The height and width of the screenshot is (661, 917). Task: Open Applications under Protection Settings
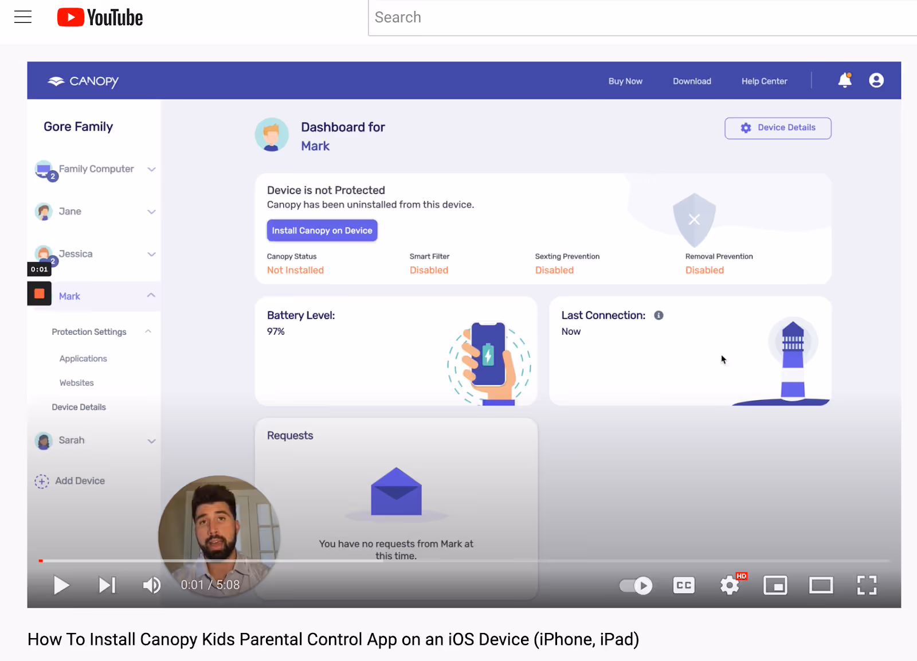click(x=83, y=359)
